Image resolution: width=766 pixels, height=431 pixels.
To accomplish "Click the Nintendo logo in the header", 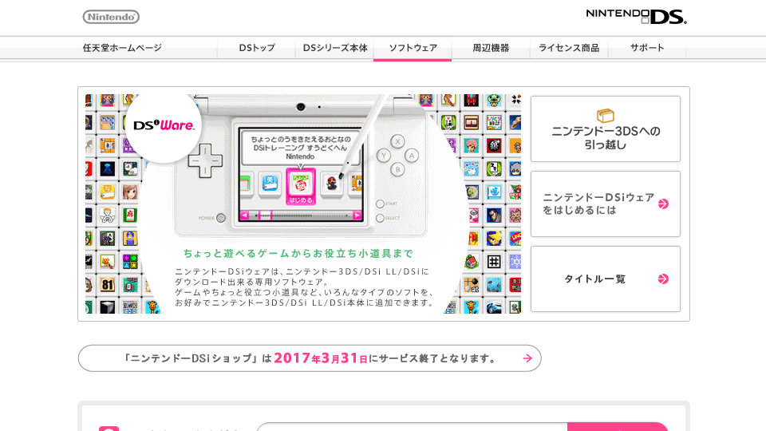I will click(x=111, y=17).
